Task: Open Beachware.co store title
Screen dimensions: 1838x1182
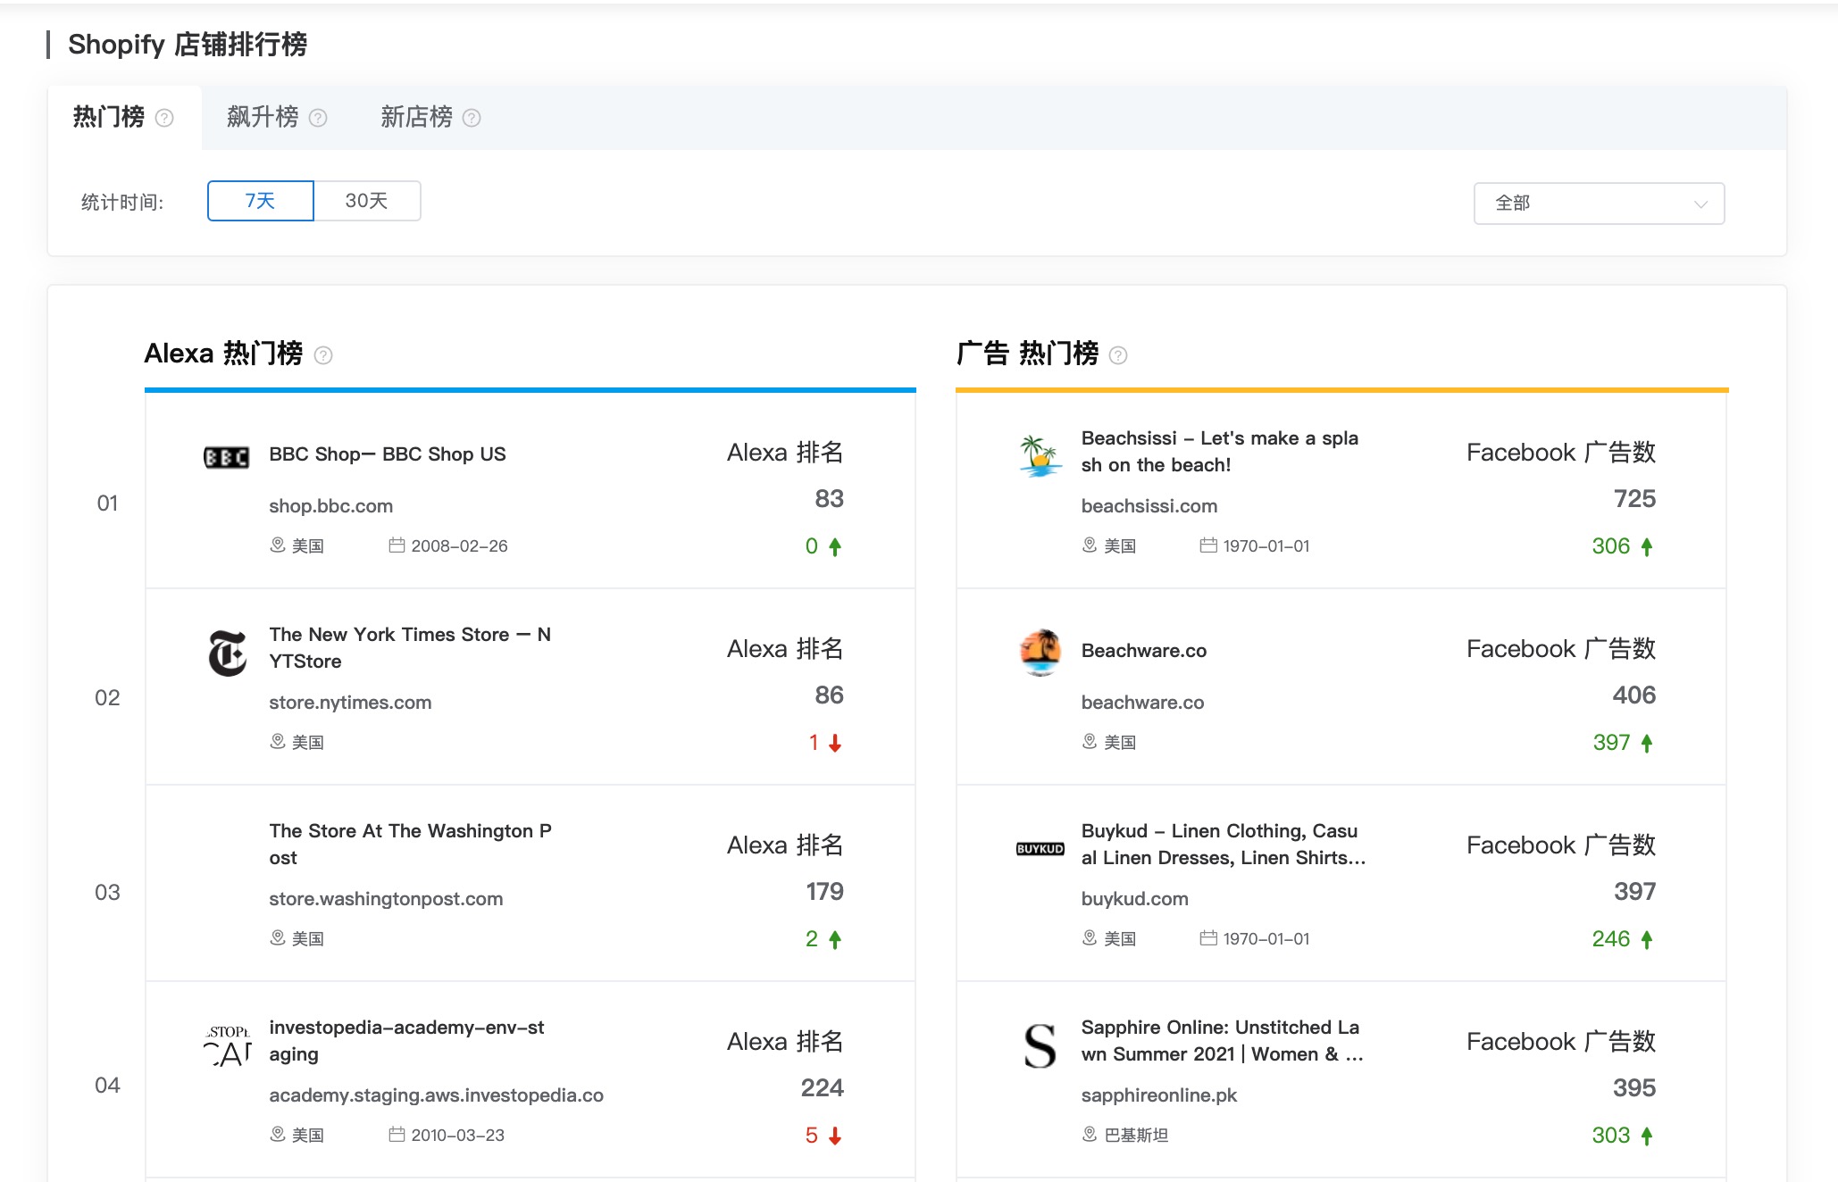Action: point(1144,651)
